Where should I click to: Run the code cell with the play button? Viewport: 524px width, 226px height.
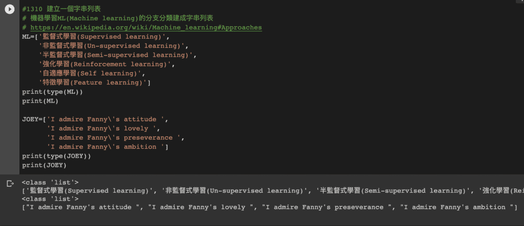click(9, 9)
